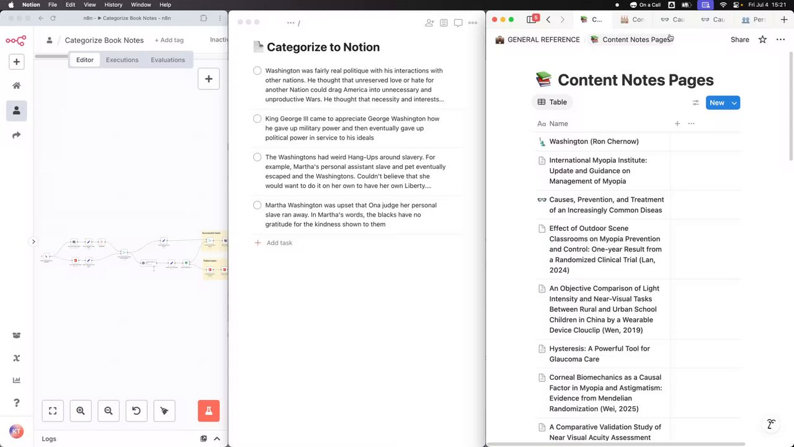Open n8n variables icon in sidebar
794x447 pixels.
point(16,358)
